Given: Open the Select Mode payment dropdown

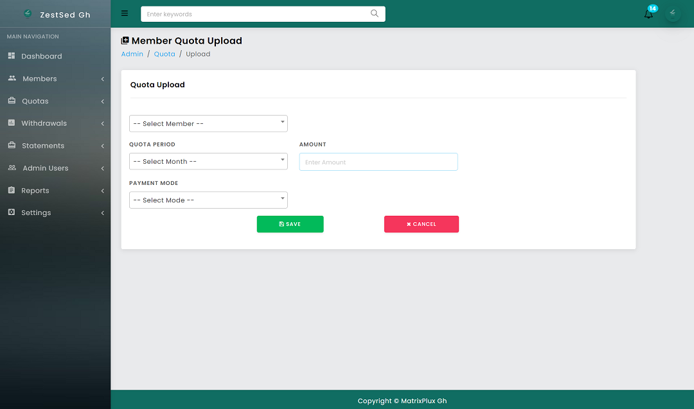Looking at the screenshot, I should pyautogui.click(x=208, y=200).
